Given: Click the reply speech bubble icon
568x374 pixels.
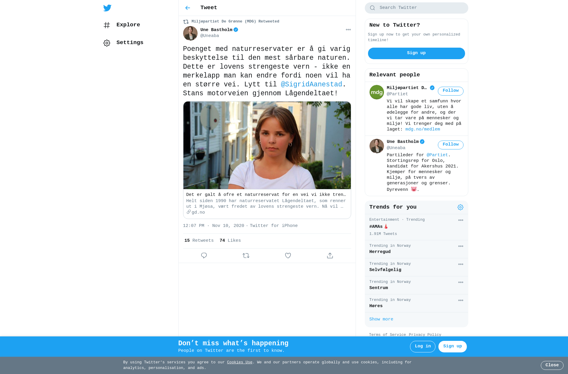Looking at the screenshot, I should coord(204,255).
